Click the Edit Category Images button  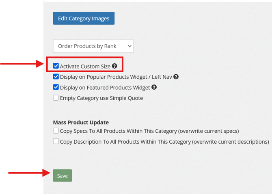(x=84, y=18)
